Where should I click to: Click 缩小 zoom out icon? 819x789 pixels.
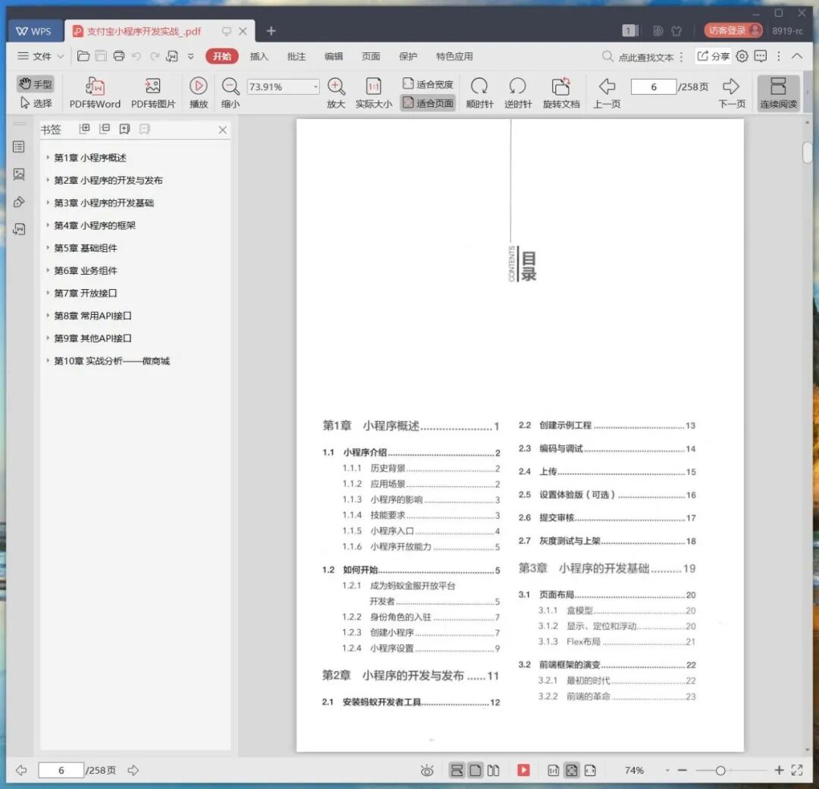coord(231,93)
